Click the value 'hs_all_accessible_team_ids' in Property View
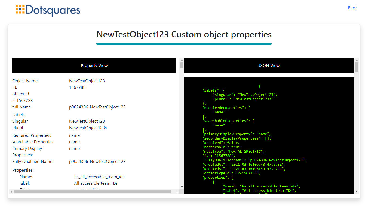 click(x=99, y=177)
